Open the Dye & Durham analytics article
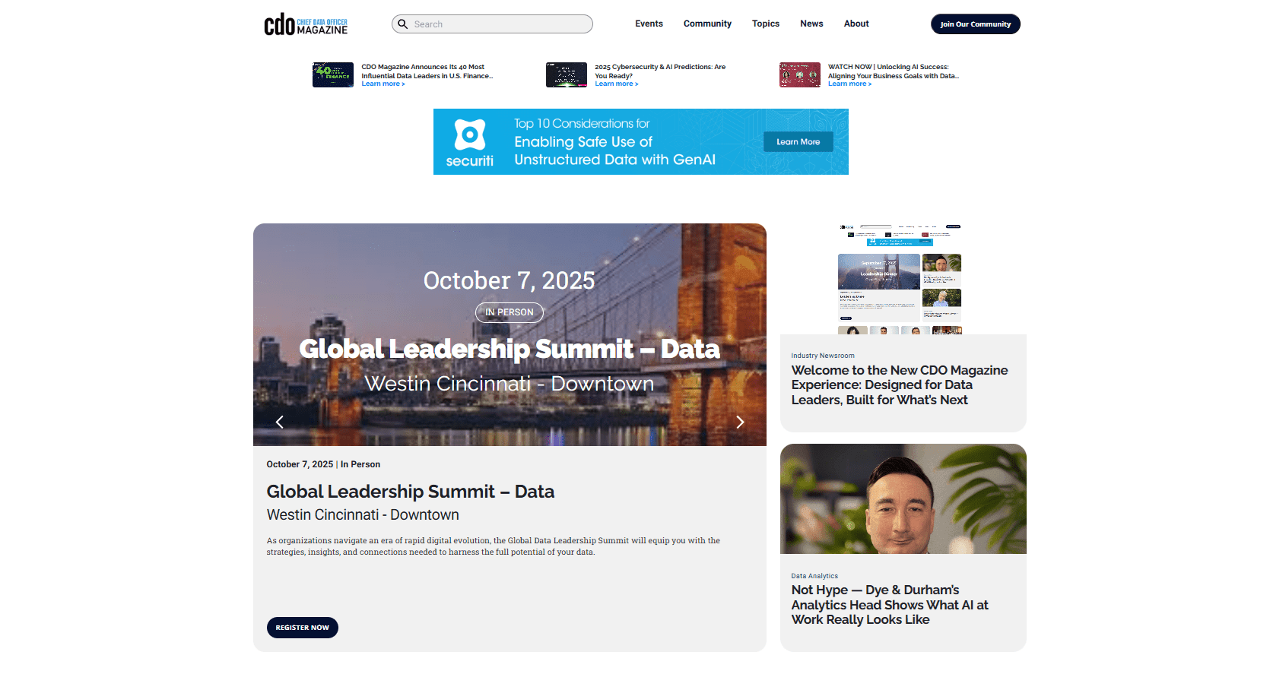Screen dimensions: 1273x674 (x=890, y=605)
